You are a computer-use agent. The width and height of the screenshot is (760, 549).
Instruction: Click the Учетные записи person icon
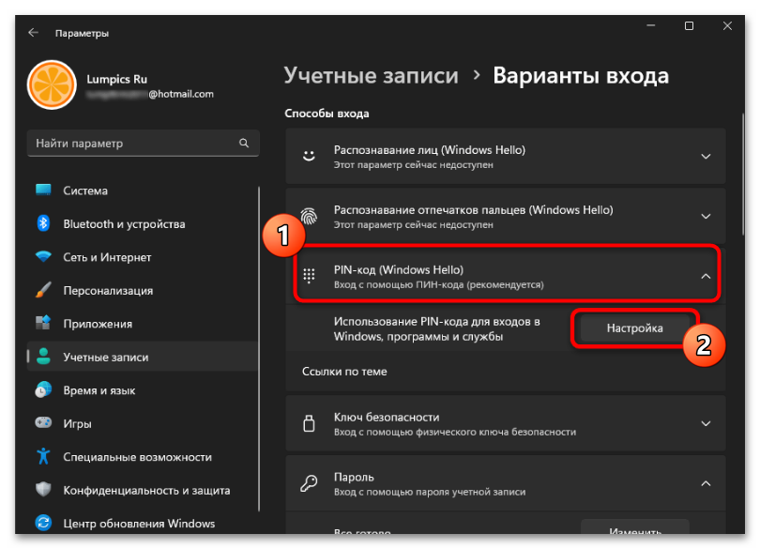click(x=43, y=357)
